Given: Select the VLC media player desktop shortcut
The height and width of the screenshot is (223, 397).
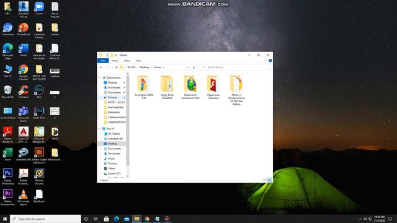Looking at the screenshot, I should tap(24, 198).
